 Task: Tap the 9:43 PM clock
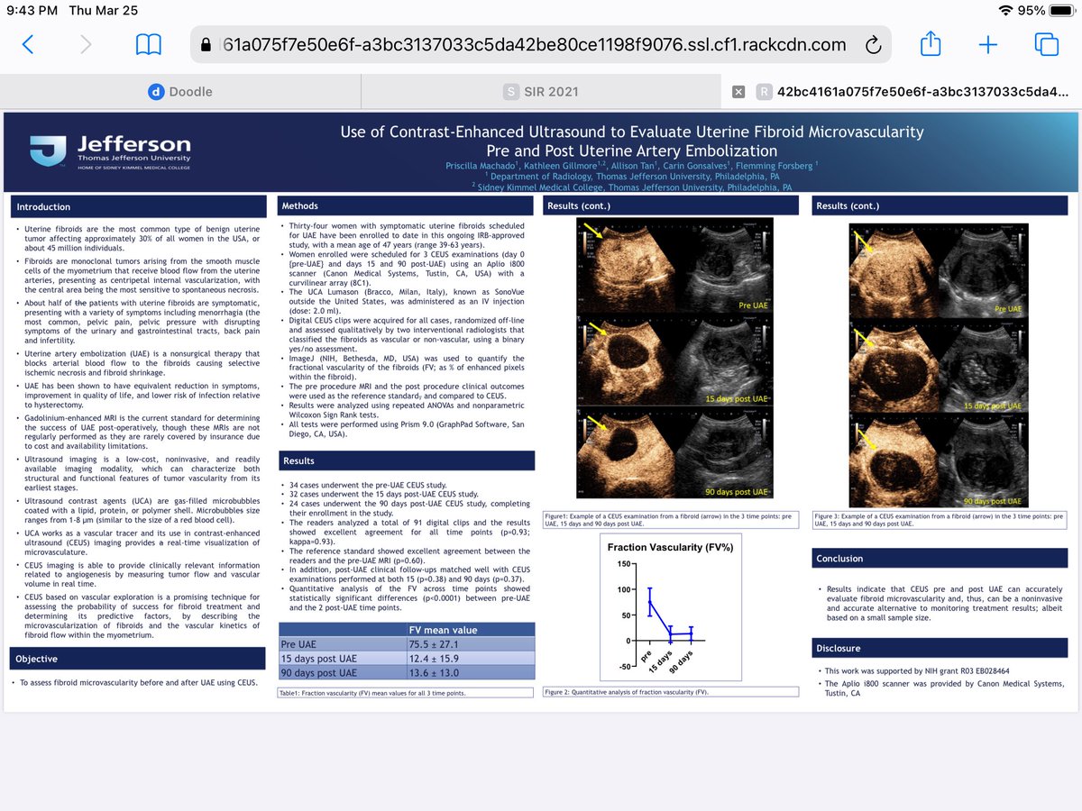click(x=32, y=11)
